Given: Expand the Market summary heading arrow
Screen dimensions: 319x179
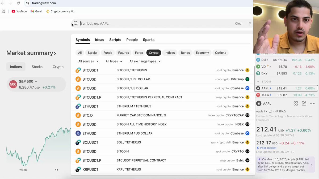Looking at the screenshot, I should (x=55, y=53).
